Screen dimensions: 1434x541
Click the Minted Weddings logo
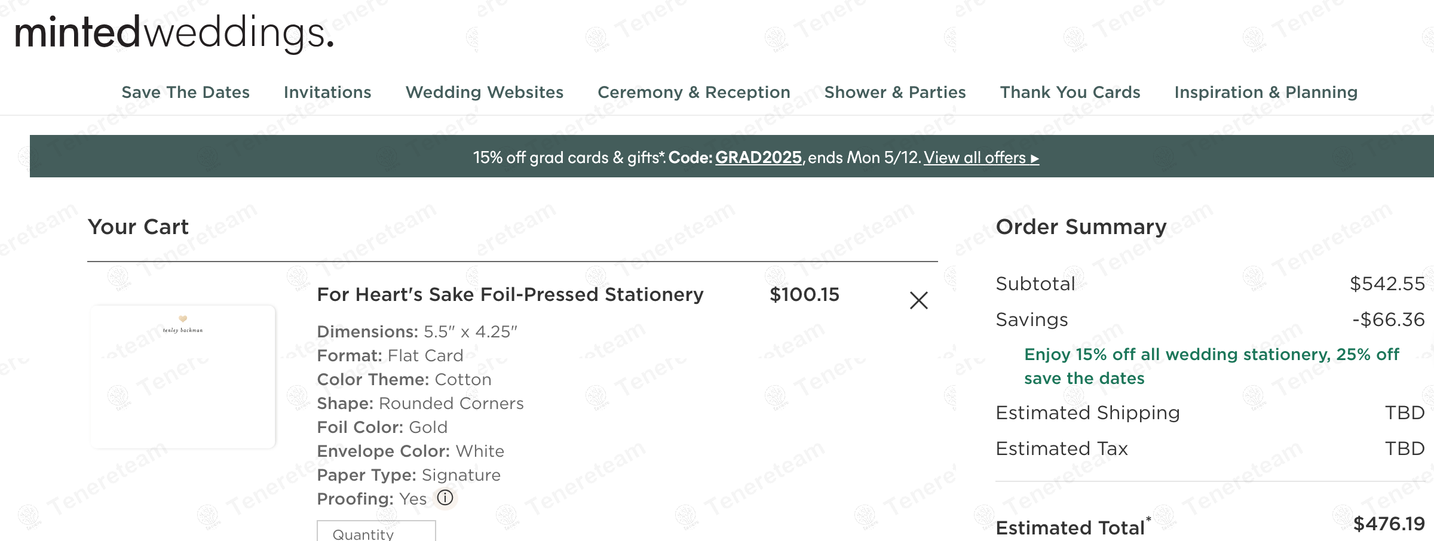click(x=173, y=33)
